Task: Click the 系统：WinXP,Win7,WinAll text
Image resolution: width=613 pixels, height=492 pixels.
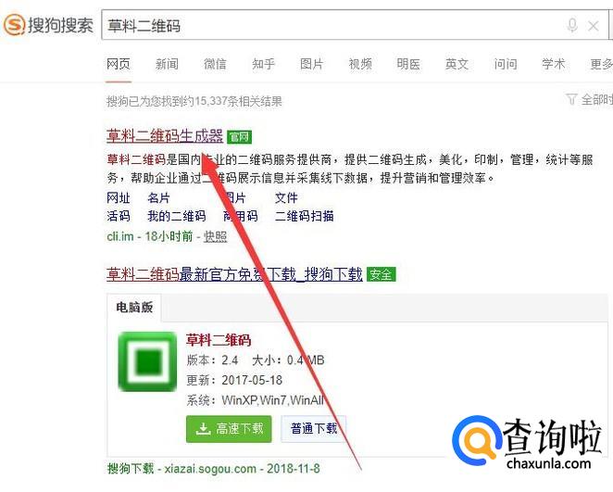Action: (x=256, y=400)
